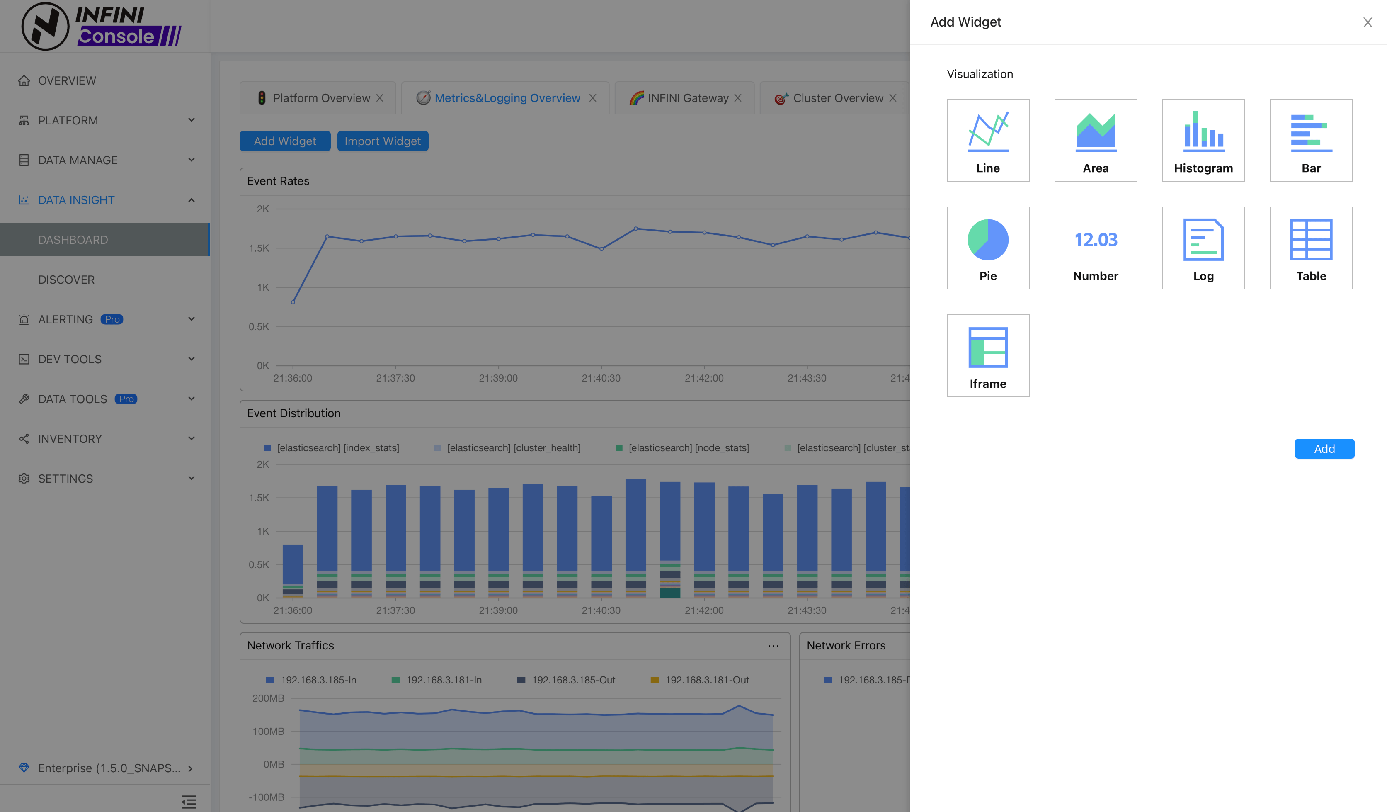Close the Metrics&Logging Overview tab
This screenshot has width=1387, height=812.
pos(593,98)
